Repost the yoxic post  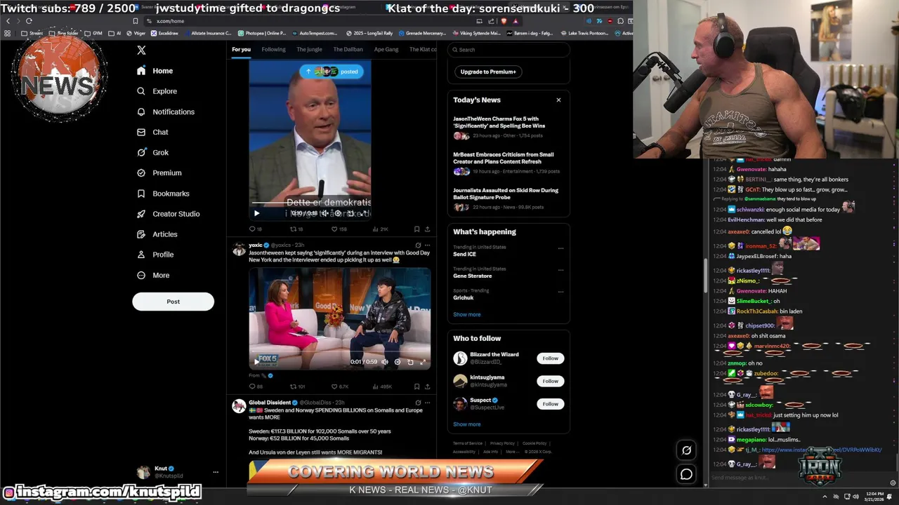click(298, 386)
